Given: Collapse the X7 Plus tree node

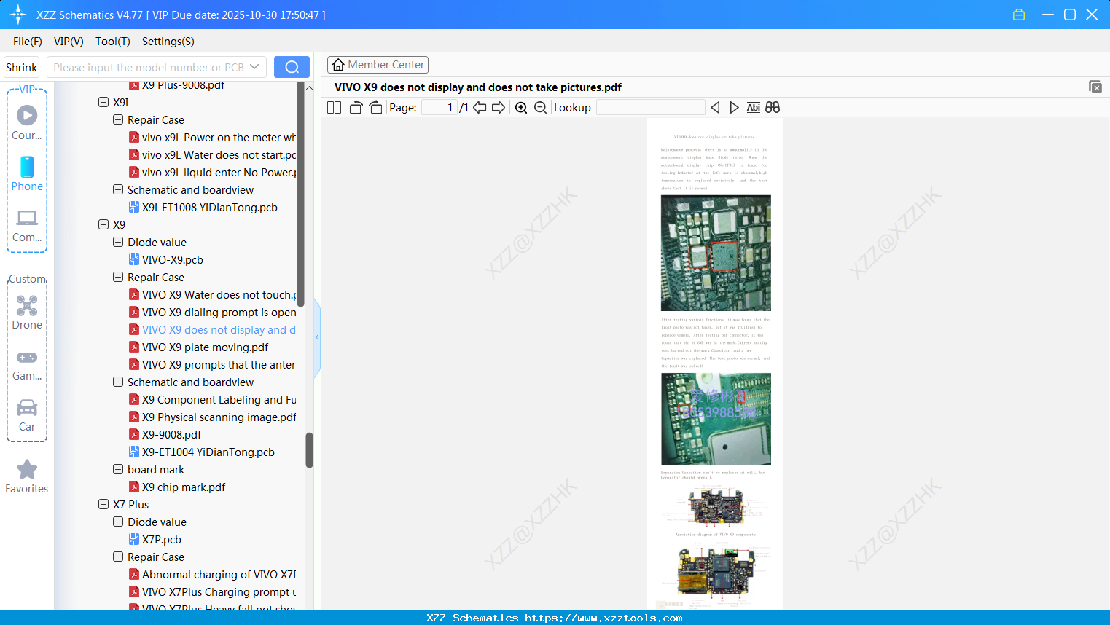Looking at the screenshot, I should point(103,505).
